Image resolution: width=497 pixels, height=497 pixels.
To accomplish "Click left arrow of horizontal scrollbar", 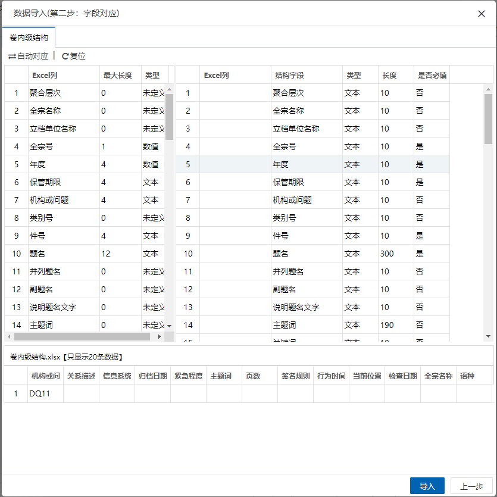I will 9,337.
